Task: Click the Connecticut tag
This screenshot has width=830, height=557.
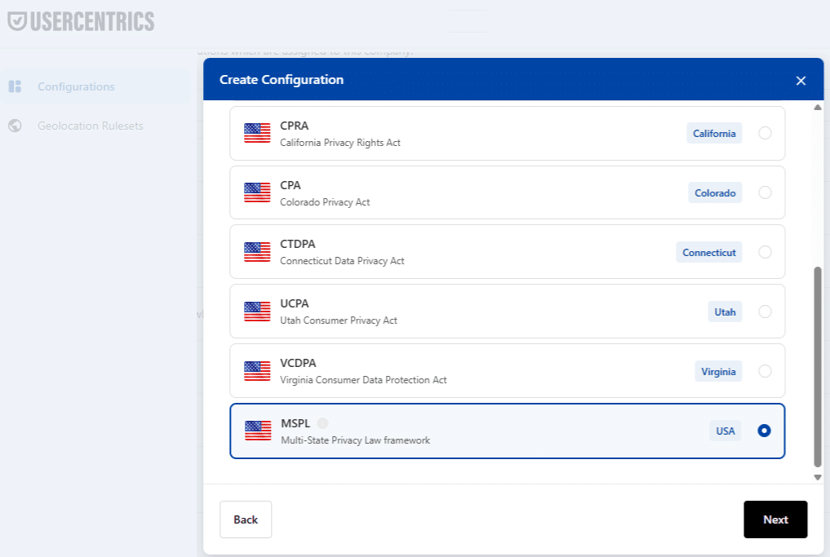Action: [708, 252]
